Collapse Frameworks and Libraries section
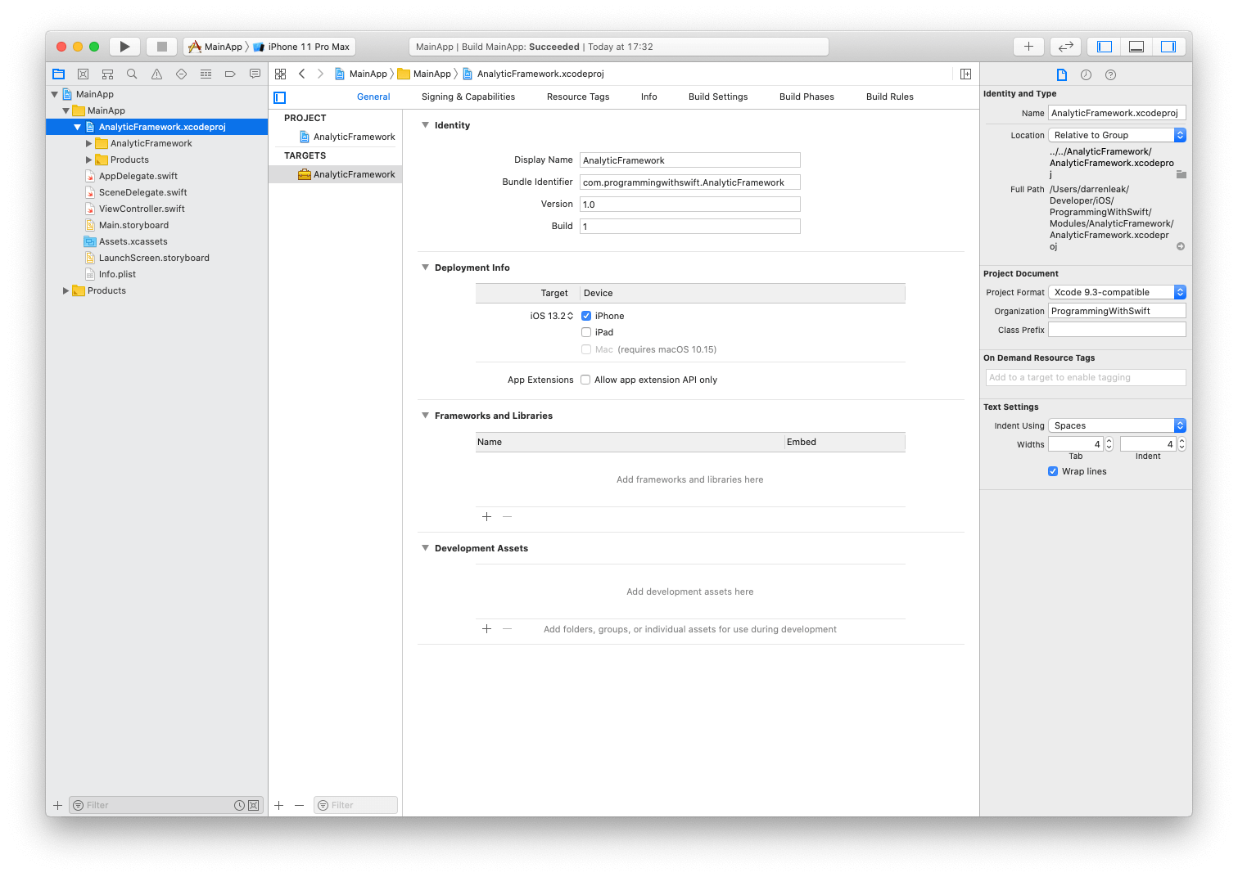 click(425, 416)
